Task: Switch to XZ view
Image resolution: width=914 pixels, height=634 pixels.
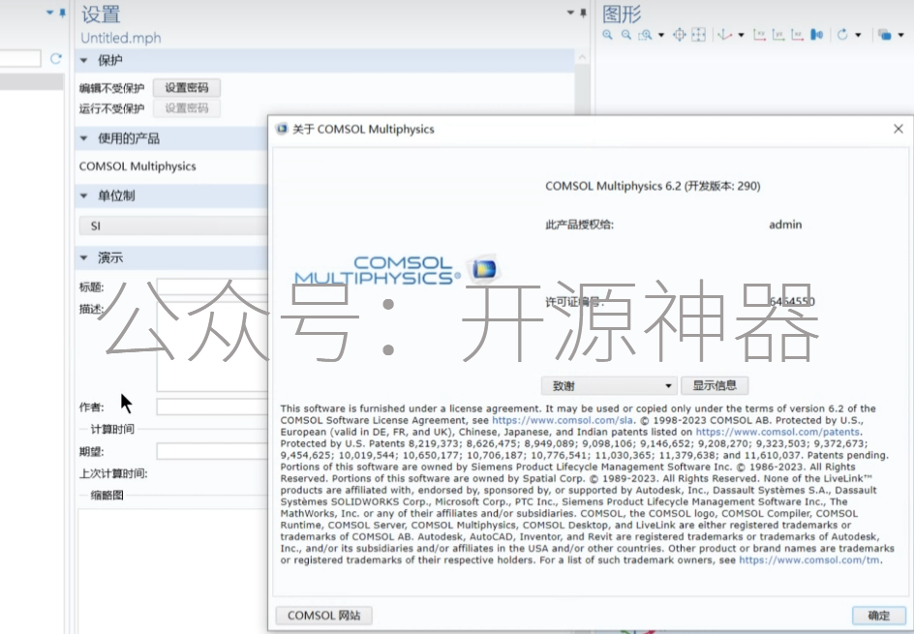Action: point(797,35)
